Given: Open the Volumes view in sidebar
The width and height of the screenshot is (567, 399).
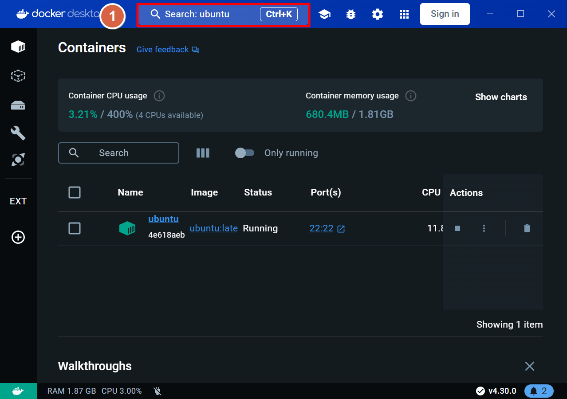Looking at the screenshot, I should pos(18,105).
